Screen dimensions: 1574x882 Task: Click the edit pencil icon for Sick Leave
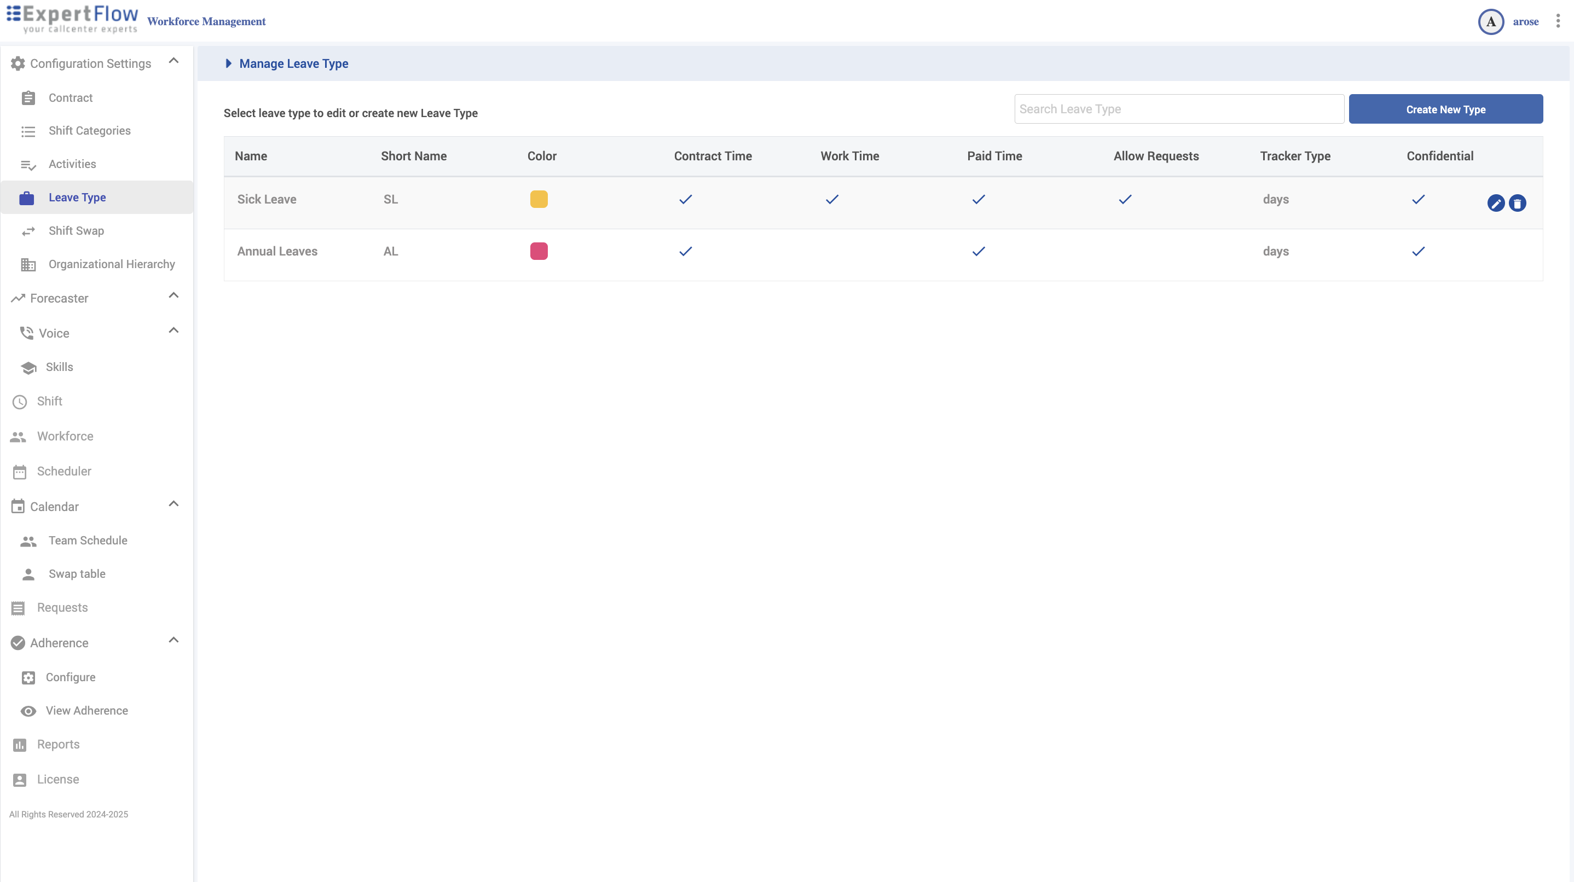pyautogui.click(x=1495, y=204)
